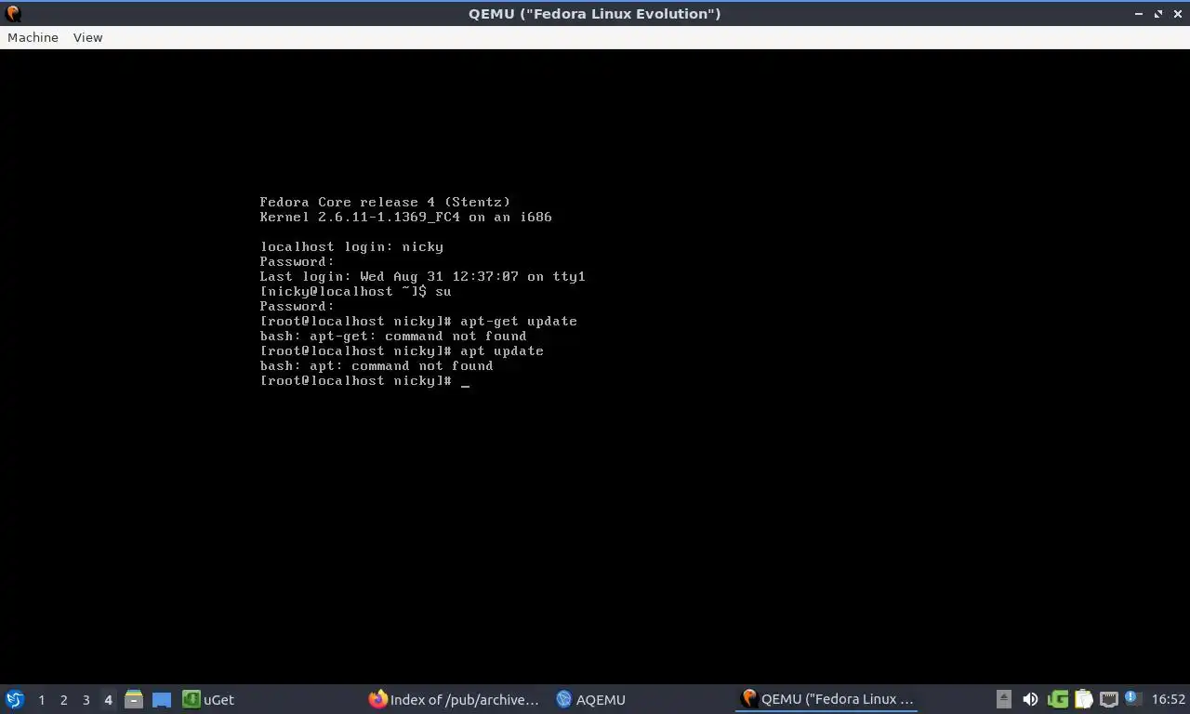Switch to workspace 3 in the pager
Image resolution: width=1190 pixels, height=714 pixels.
86,699
